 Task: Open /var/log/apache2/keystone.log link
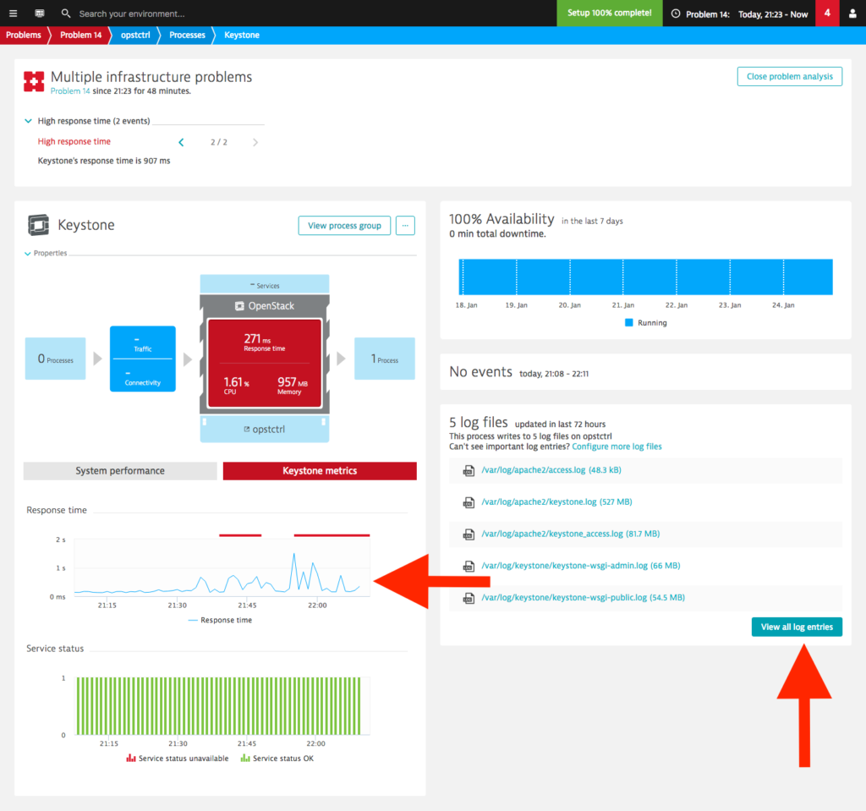point(556,502)
